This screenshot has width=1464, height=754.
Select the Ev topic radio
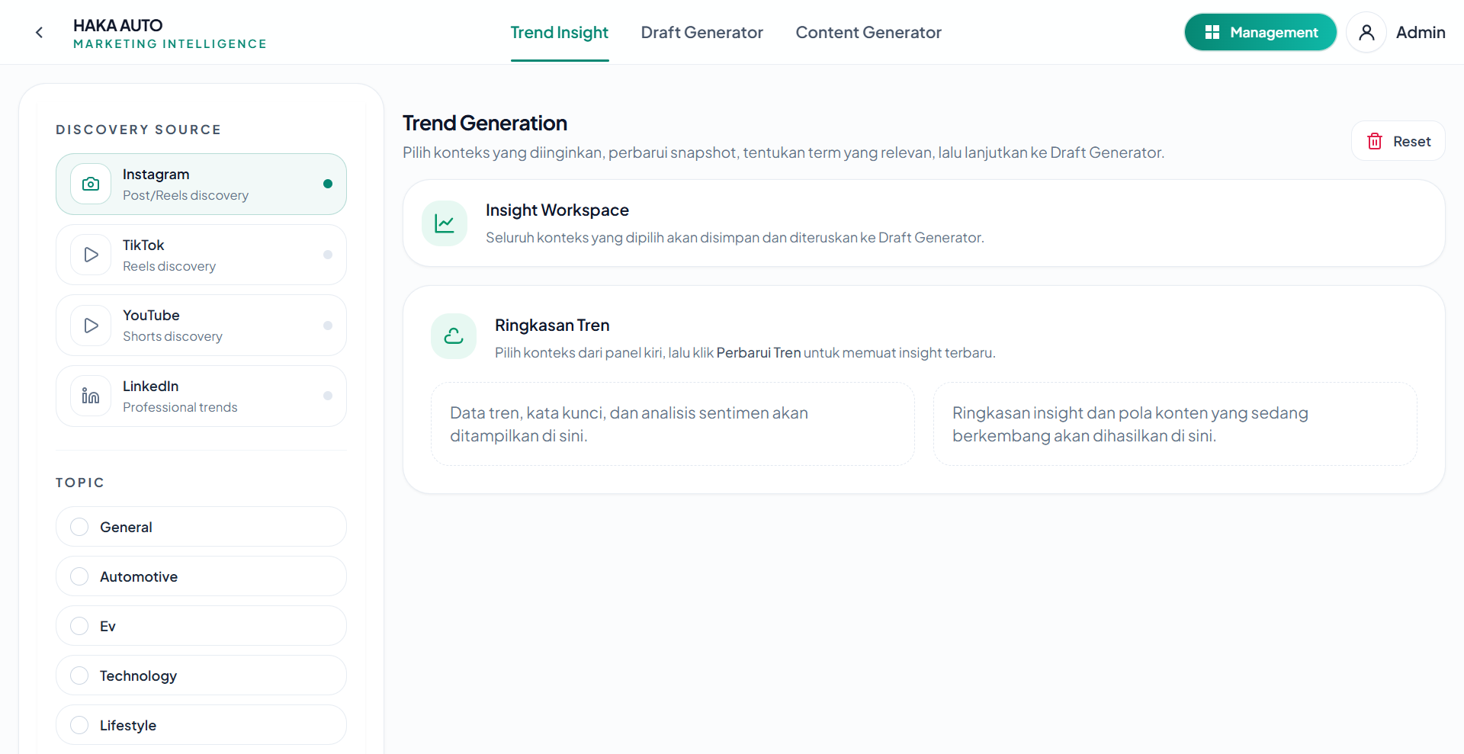coord(79,626)
